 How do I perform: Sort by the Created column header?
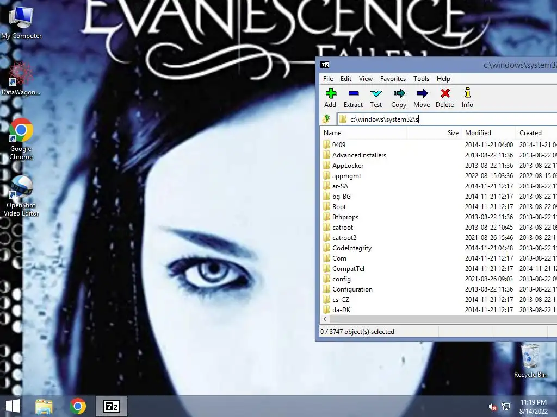tap(536, 133)
